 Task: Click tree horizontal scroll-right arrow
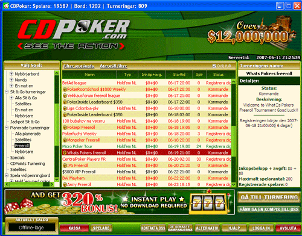[x=52, y=184]
